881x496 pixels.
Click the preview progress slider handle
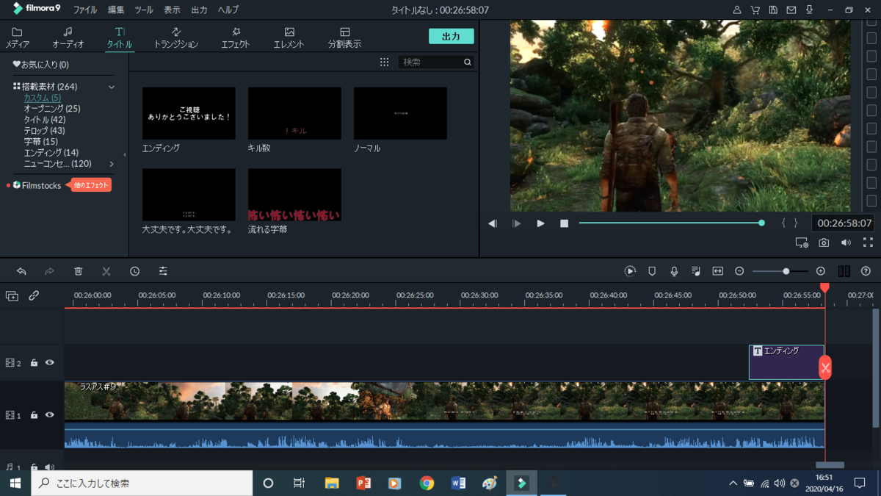(x=761, y=223)
